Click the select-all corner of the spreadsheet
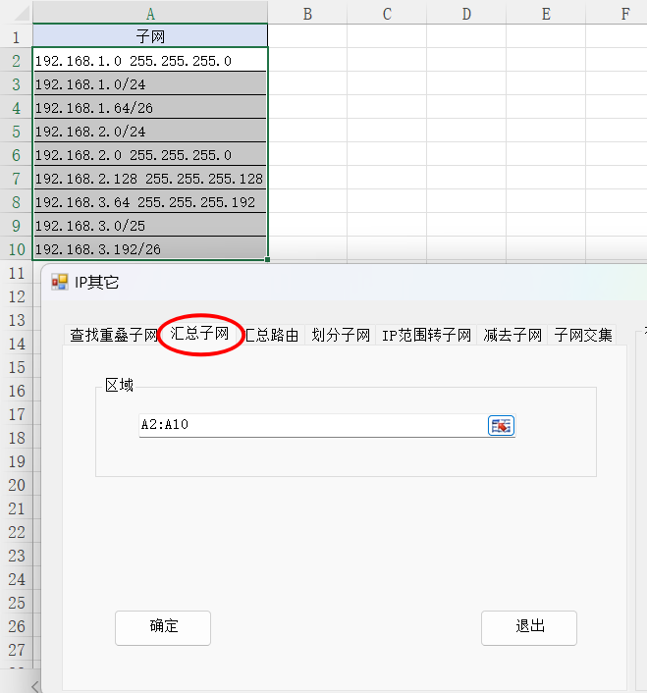The width and height of the screenshot is (647, 693). coord(17,12)
